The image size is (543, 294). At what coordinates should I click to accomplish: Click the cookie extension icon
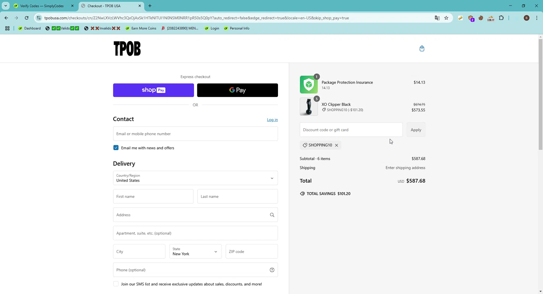481,18
